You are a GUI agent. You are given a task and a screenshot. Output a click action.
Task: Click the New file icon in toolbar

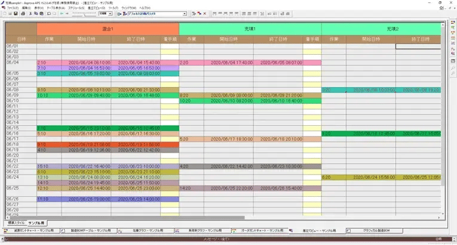click(4, 13)
